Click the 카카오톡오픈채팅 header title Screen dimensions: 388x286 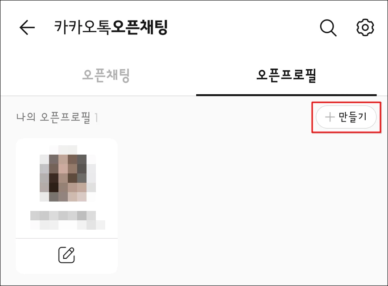(111, 27)
